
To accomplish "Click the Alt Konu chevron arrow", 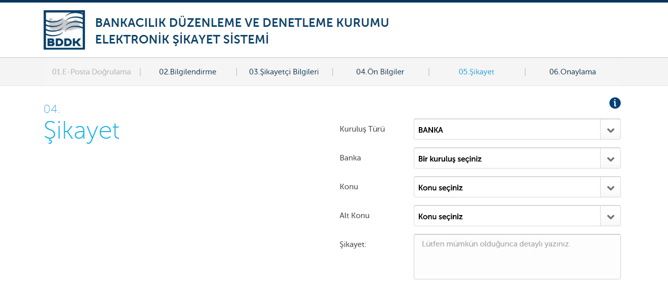I will [611, 216].
